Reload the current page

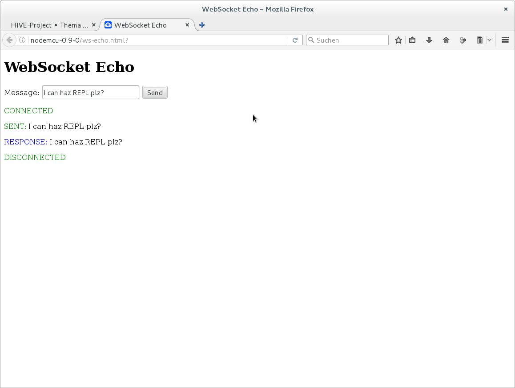[x=295, y=40]
